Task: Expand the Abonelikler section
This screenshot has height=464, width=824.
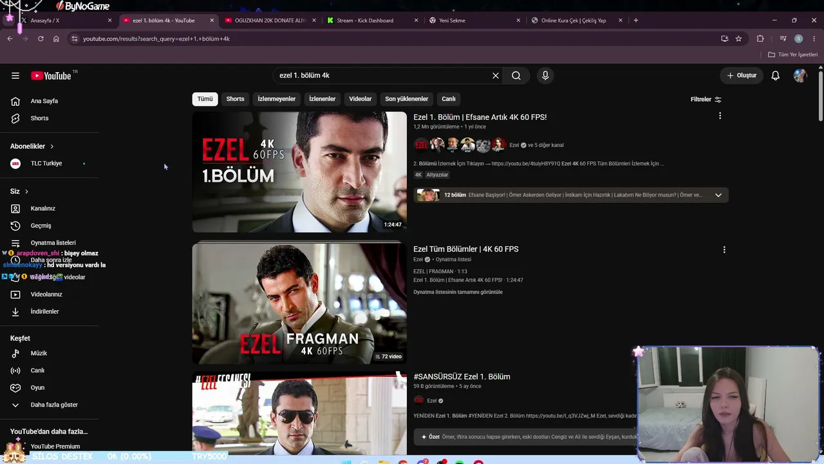Action: 32,146
